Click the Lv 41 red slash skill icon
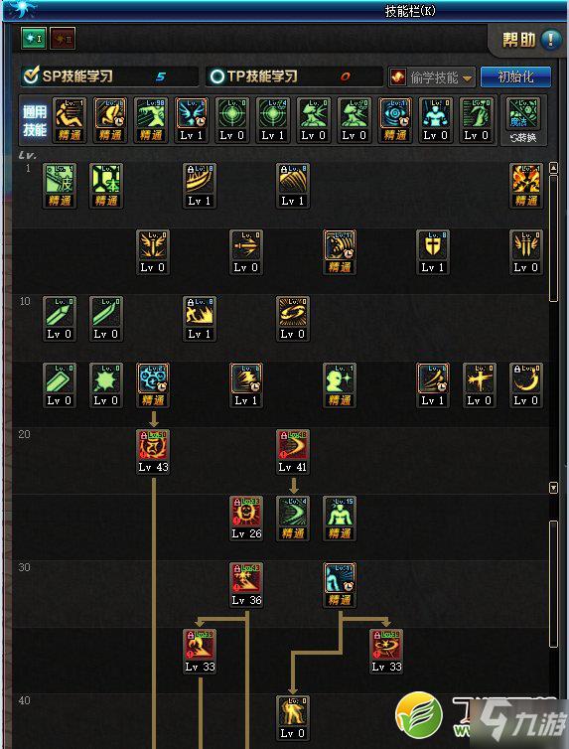Viewport: 569px width, 749px height. pyautogui.click(x=293, y=452)
